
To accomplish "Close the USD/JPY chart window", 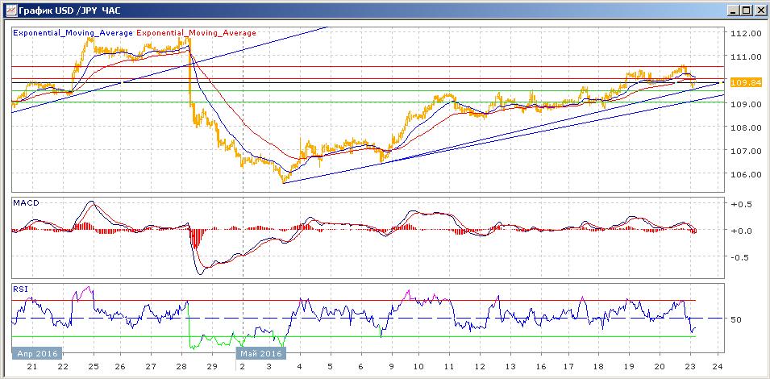I will 759,10.
